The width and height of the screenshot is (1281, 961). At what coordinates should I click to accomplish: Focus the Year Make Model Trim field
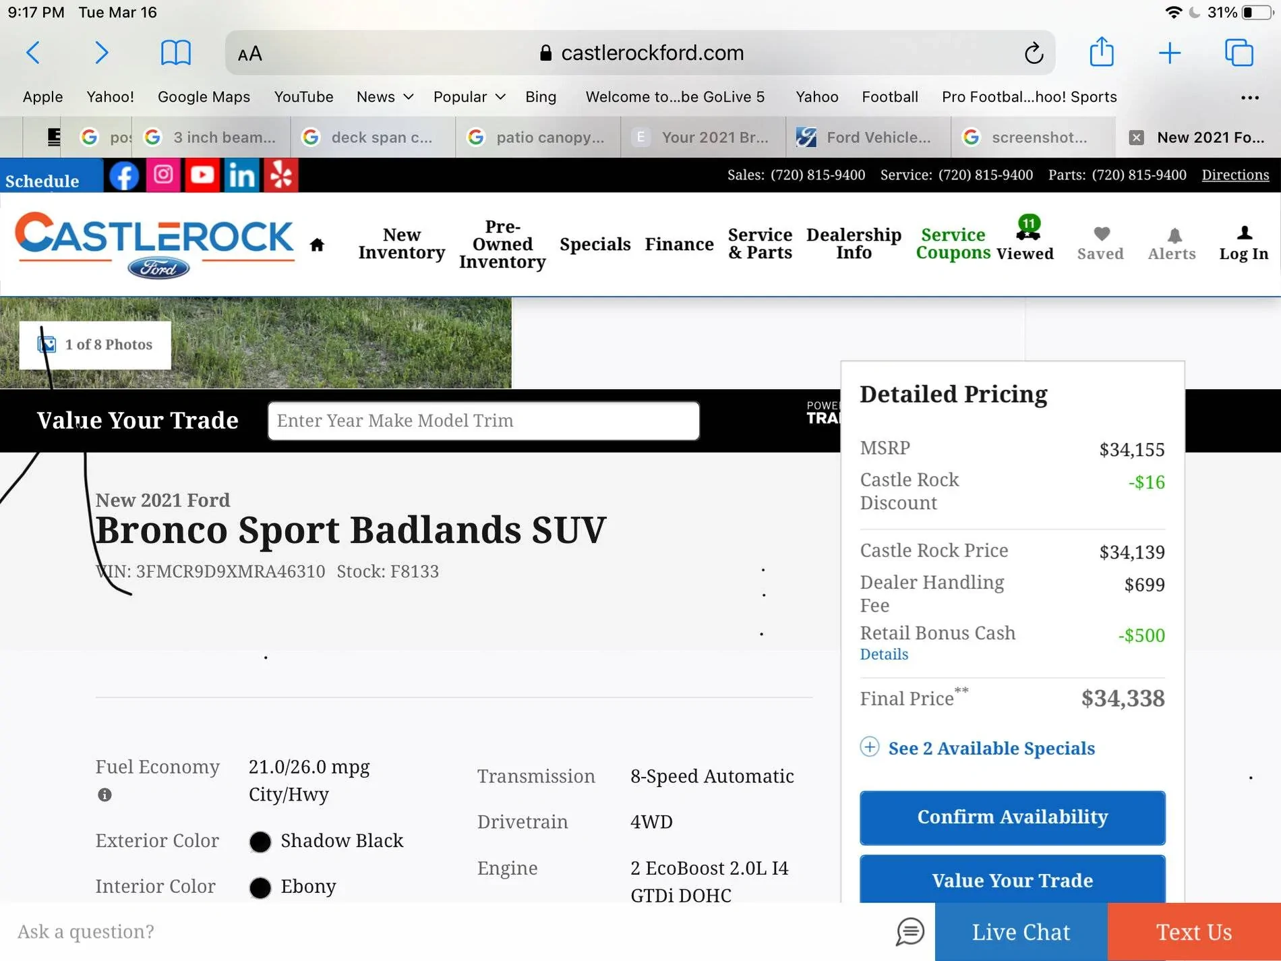[483, 421]
